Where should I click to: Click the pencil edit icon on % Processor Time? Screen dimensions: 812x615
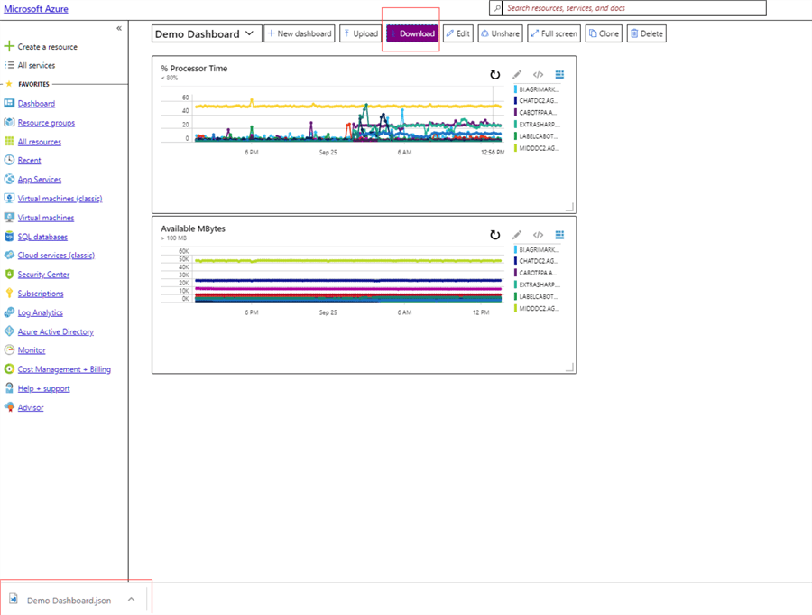coord(516,74)
